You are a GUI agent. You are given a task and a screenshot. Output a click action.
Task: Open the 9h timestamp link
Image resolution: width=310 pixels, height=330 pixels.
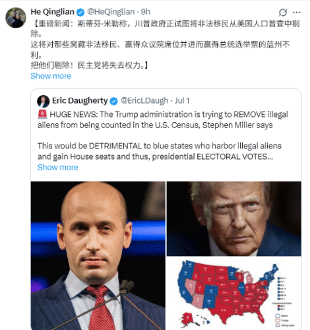tap(146, 12)
